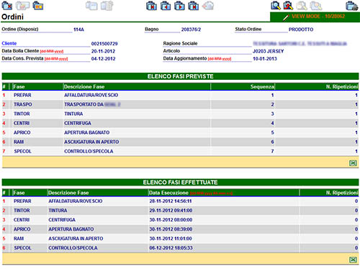Click the faded paste clipboard icon
Viewport: 360px width, 269px height.
107,6
